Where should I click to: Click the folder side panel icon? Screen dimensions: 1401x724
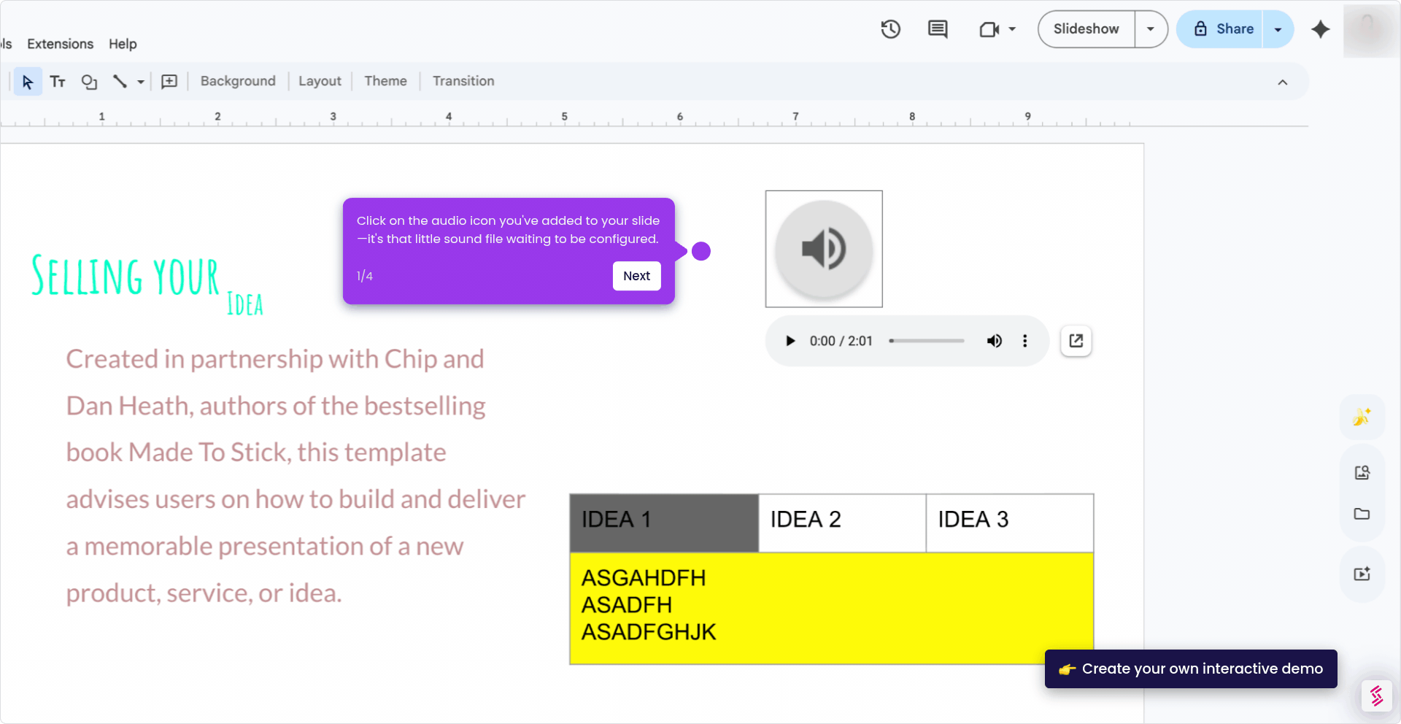1362,514
